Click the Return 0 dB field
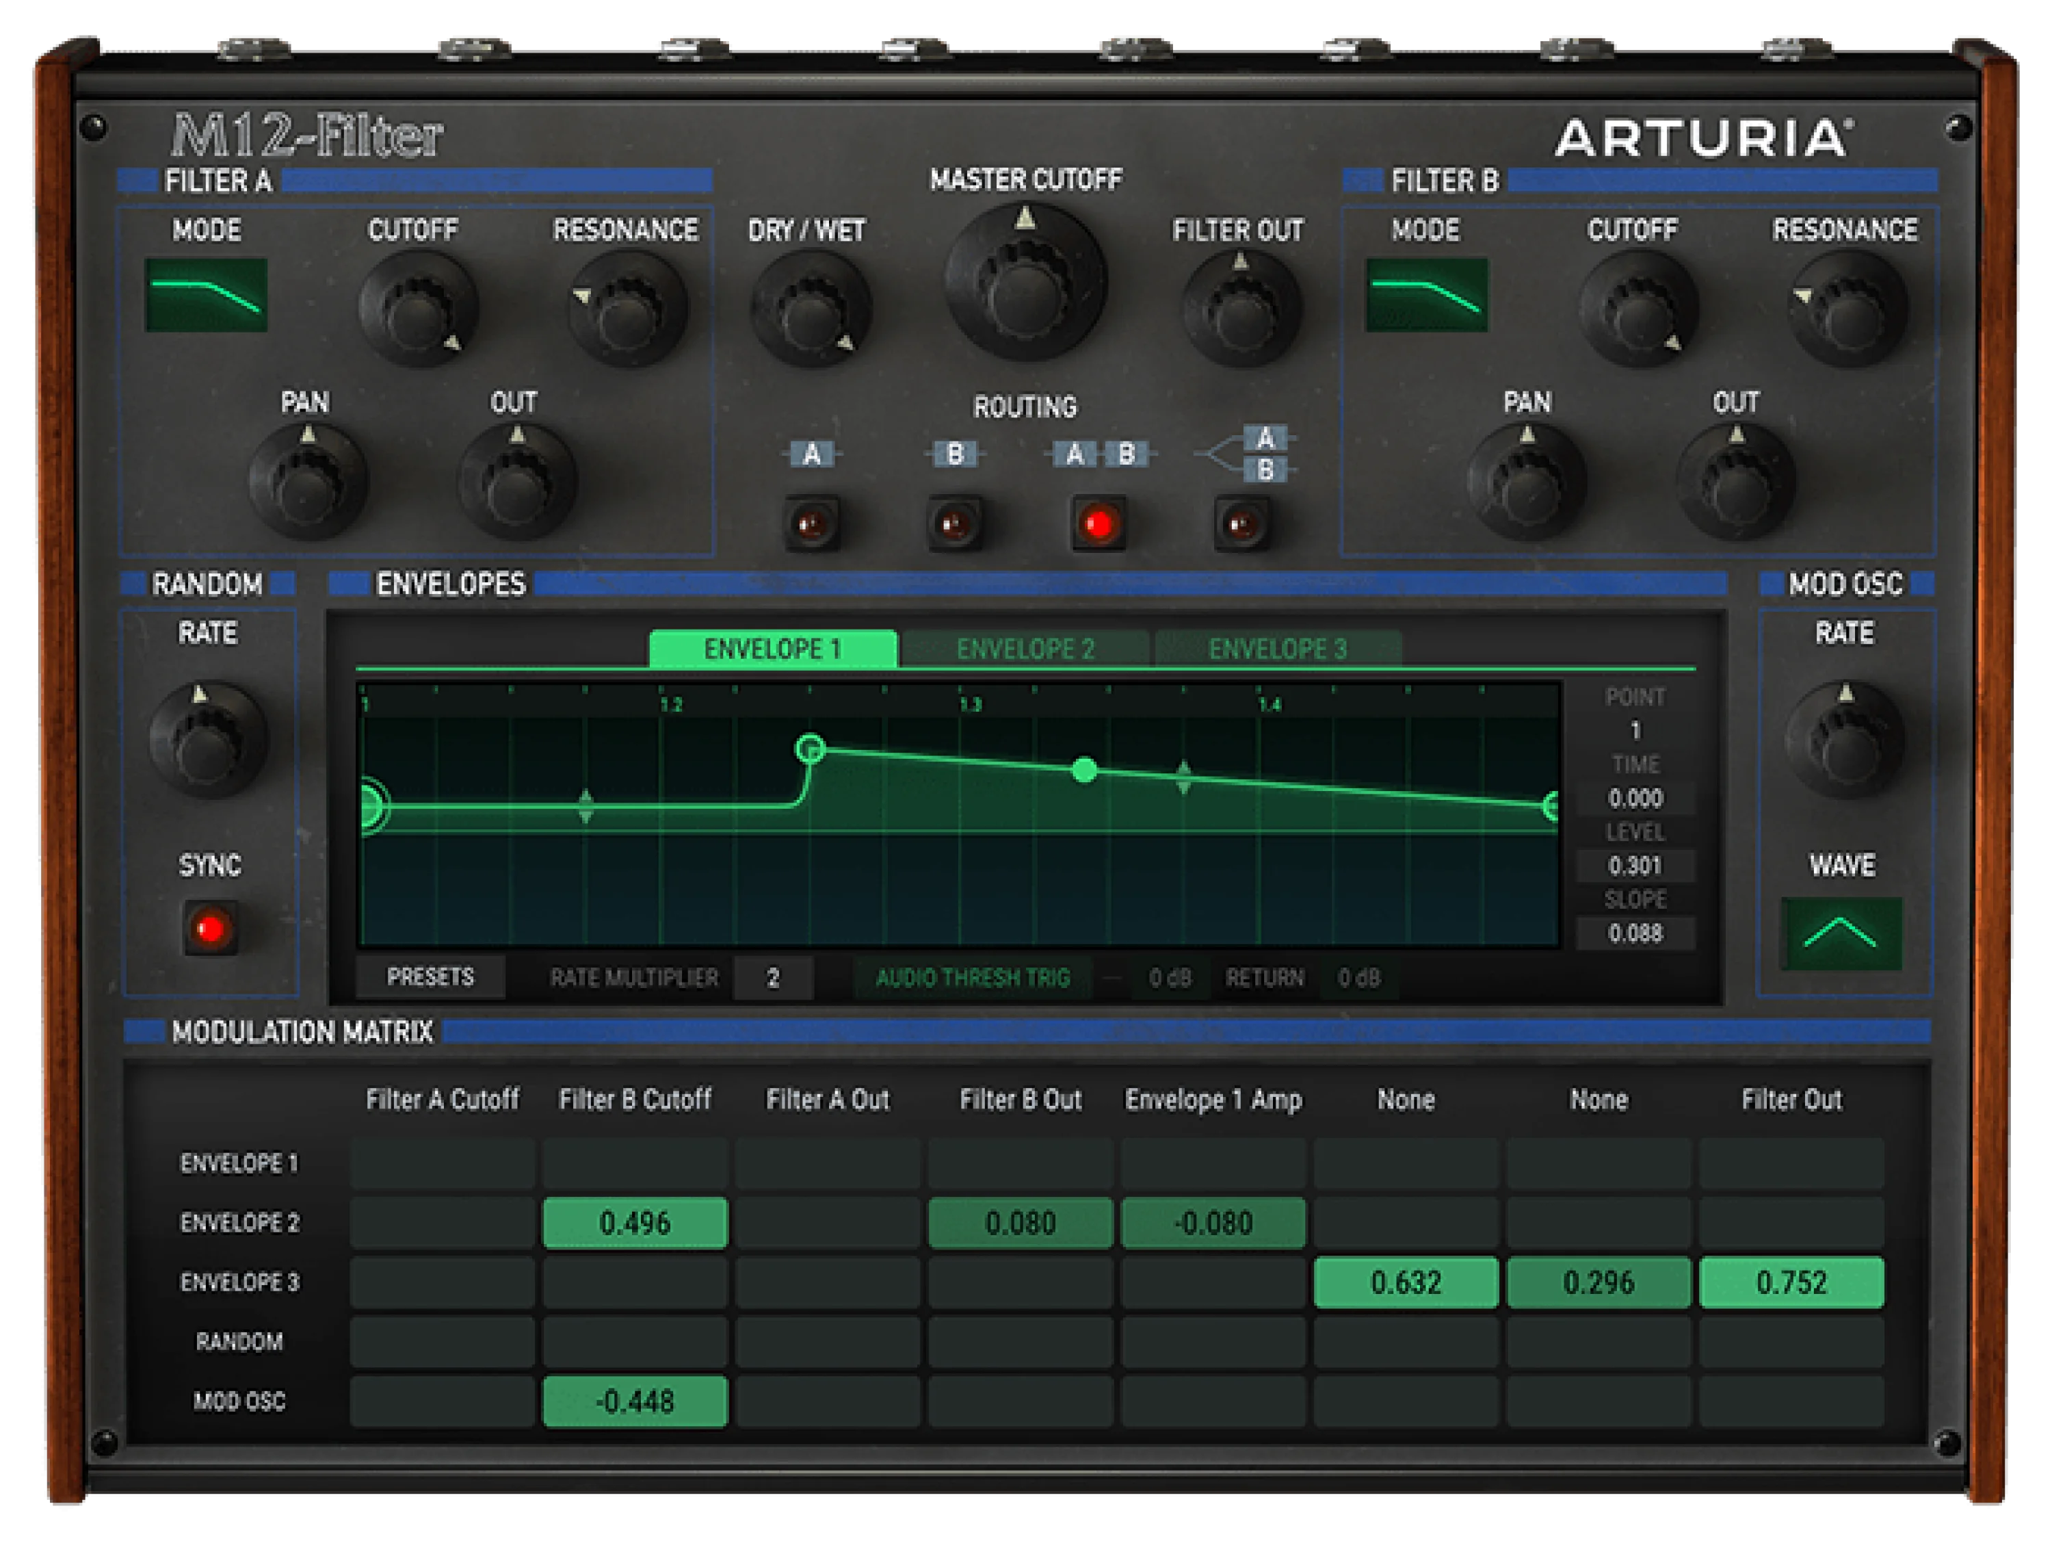 (x=1359, y=978)
